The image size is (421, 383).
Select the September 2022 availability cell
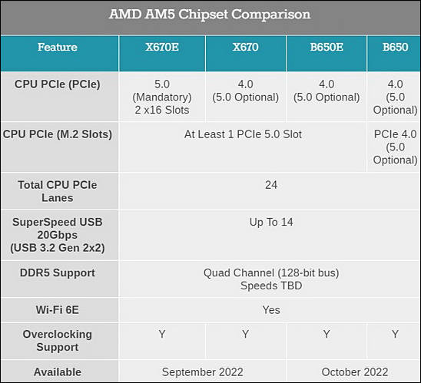point(203,372)
